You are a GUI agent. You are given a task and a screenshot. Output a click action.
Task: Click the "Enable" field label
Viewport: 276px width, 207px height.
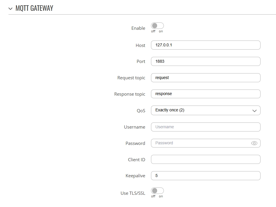[138, 28]
